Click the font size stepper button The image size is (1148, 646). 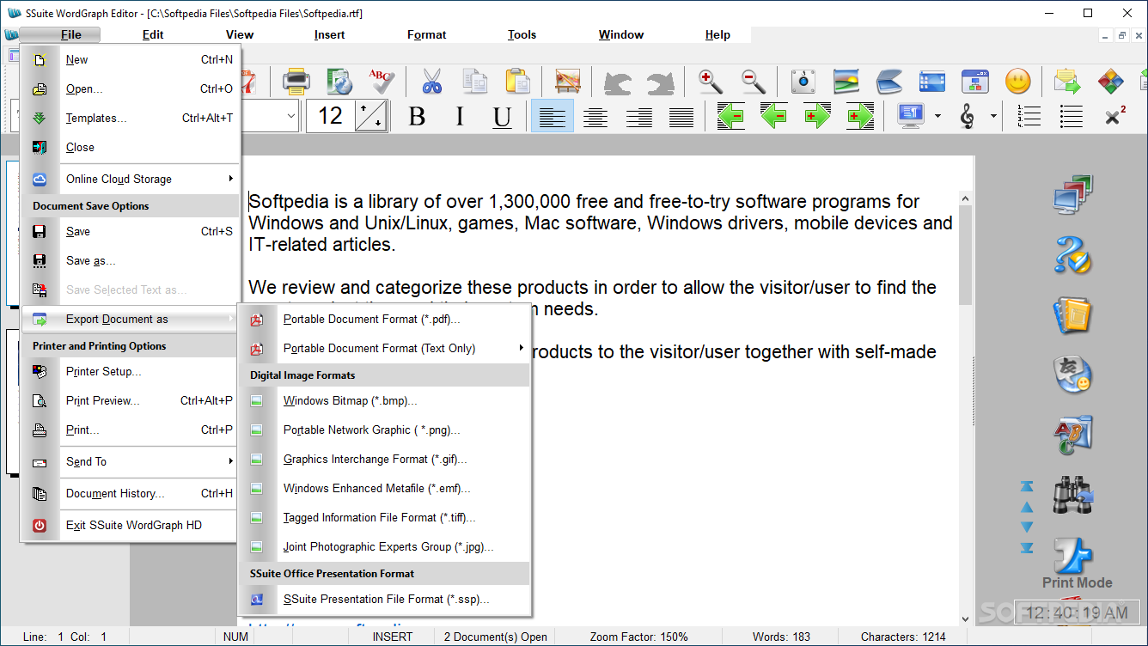tap(371, 116)
